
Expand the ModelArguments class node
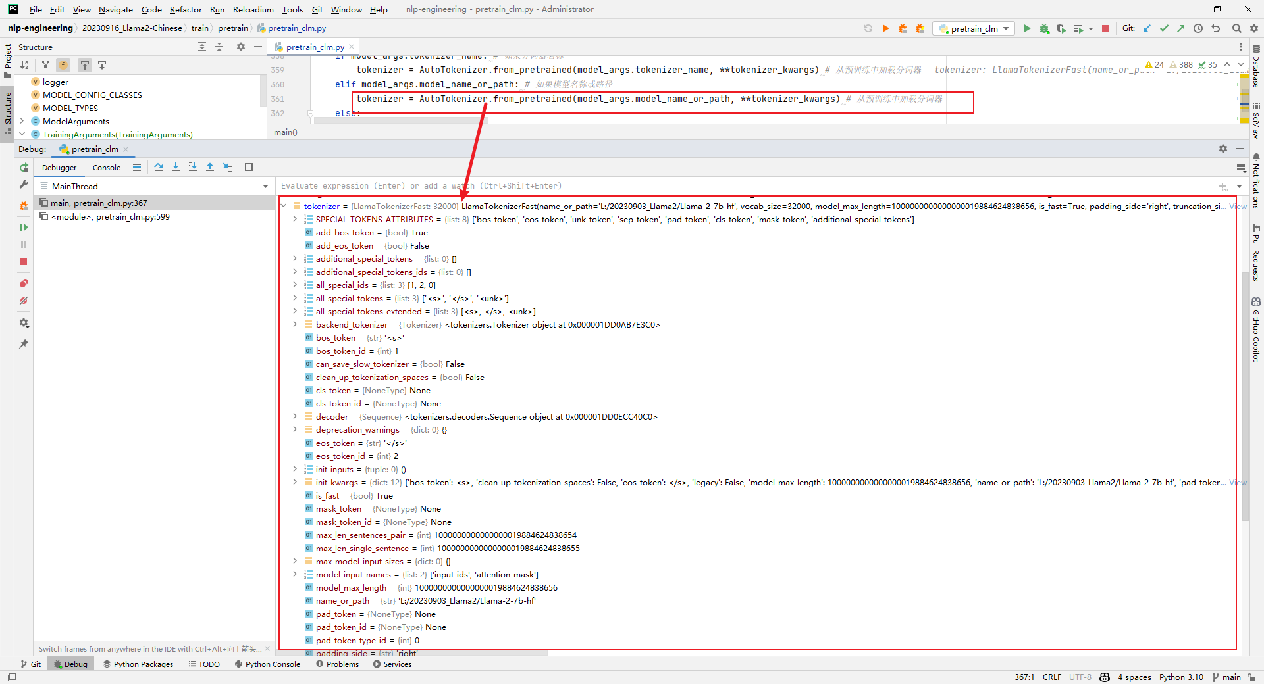22,121
